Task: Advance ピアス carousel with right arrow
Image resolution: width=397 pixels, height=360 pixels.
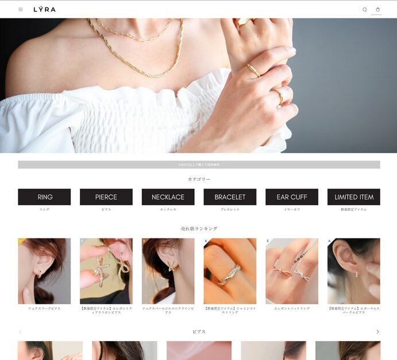Action: pos(377,331)
